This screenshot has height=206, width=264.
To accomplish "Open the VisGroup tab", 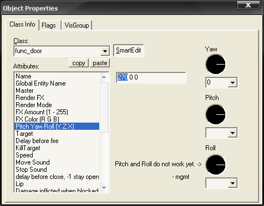I will coord(77,25).
